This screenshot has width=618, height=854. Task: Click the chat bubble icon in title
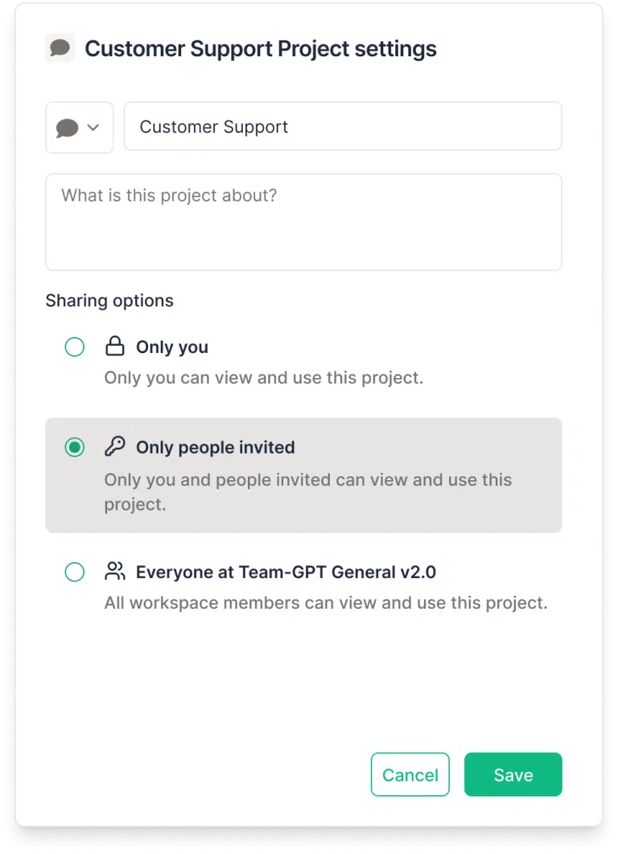60,48
